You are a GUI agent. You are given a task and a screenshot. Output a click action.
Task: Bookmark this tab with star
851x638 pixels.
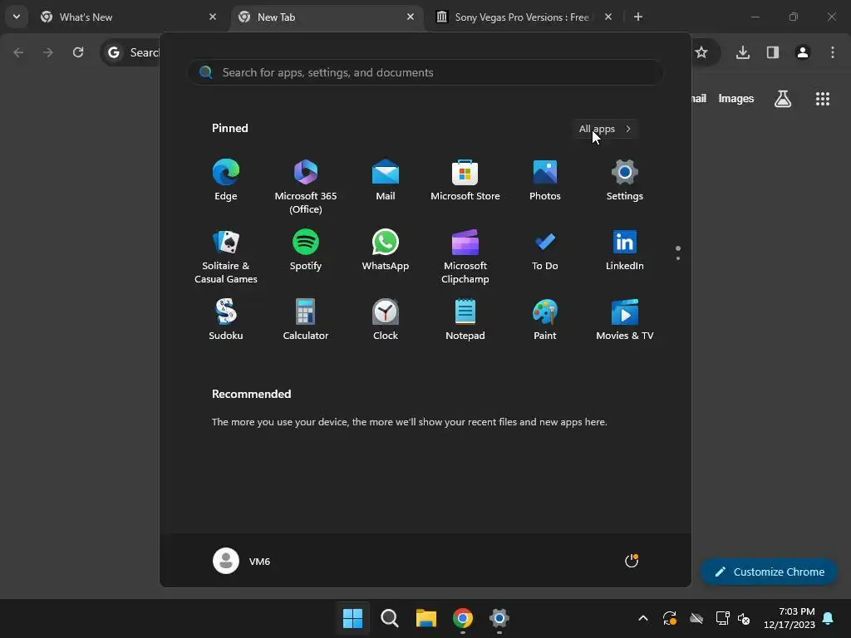click(x=701, y=52)
